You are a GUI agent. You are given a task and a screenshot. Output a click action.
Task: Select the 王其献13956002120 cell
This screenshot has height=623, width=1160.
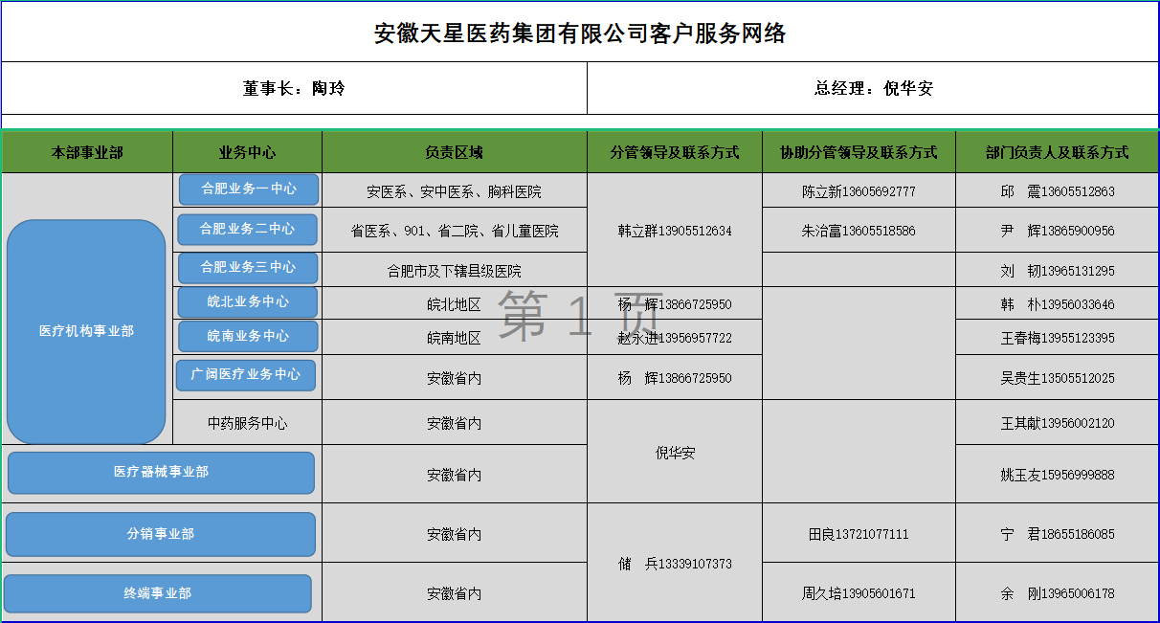pyautogui.click(x=1058, y=423)
